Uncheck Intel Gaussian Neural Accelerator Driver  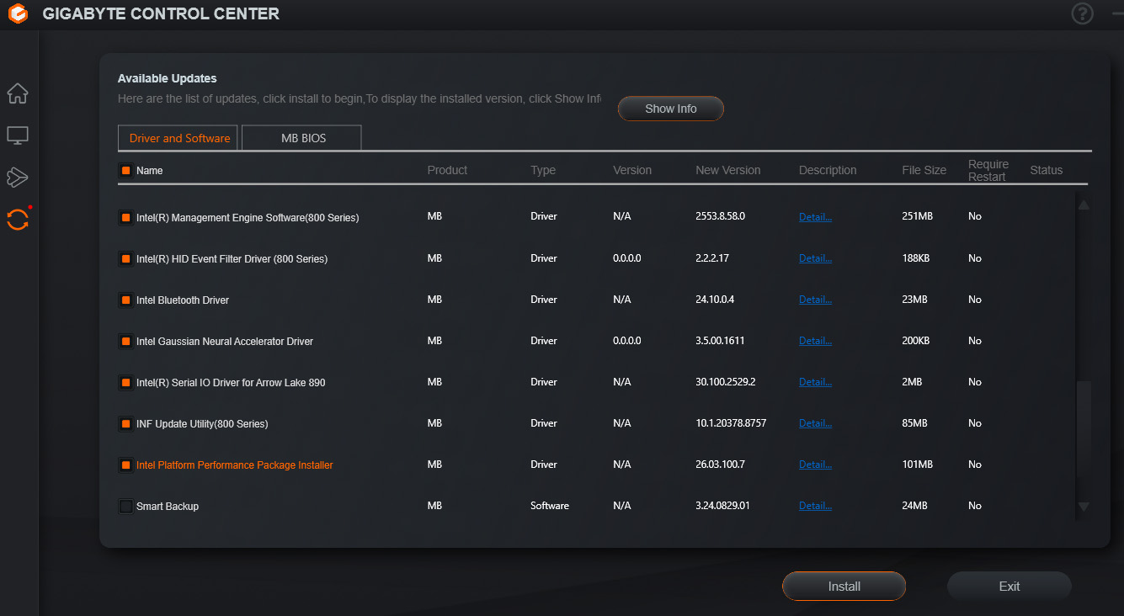[x=125, y=341]
